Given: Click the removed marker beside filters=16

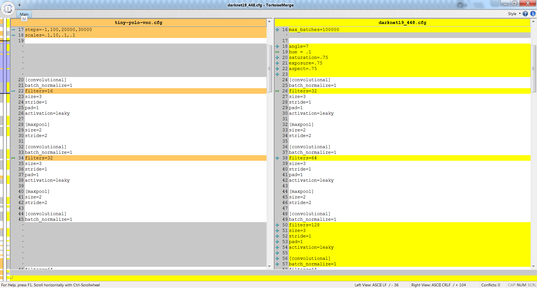Looking at the screenshot, I should click(13, 91).
